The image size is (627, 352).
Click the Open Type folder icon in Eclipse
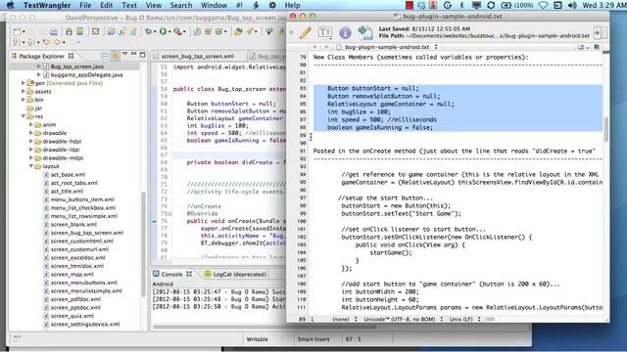tap(238, 31)
